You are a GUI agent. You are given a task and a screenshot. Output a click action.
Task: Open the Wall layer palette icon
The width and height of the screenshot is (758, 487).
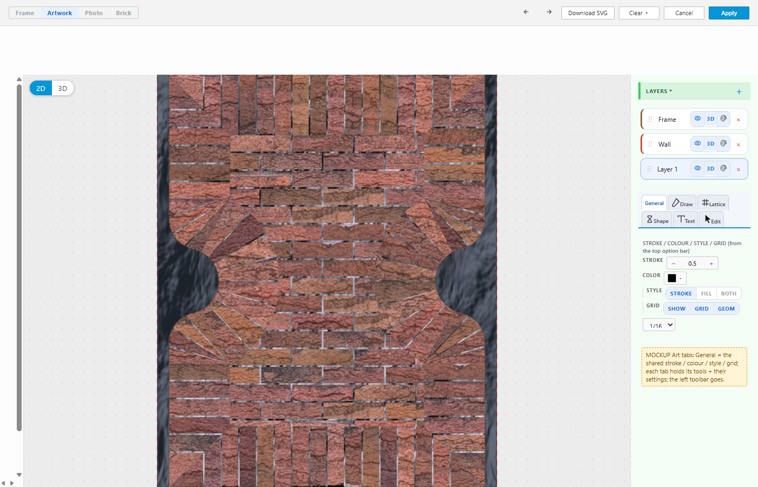coord(723,143)
